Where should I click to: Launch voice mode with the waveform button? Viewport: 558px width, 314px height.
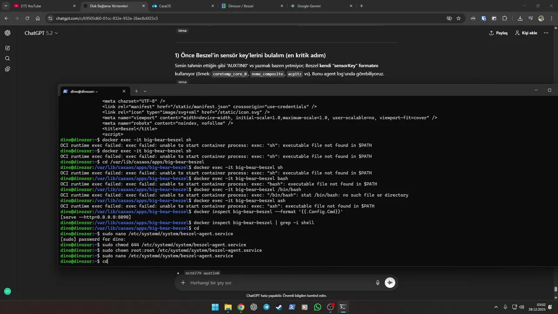click(x=390, y=283)
